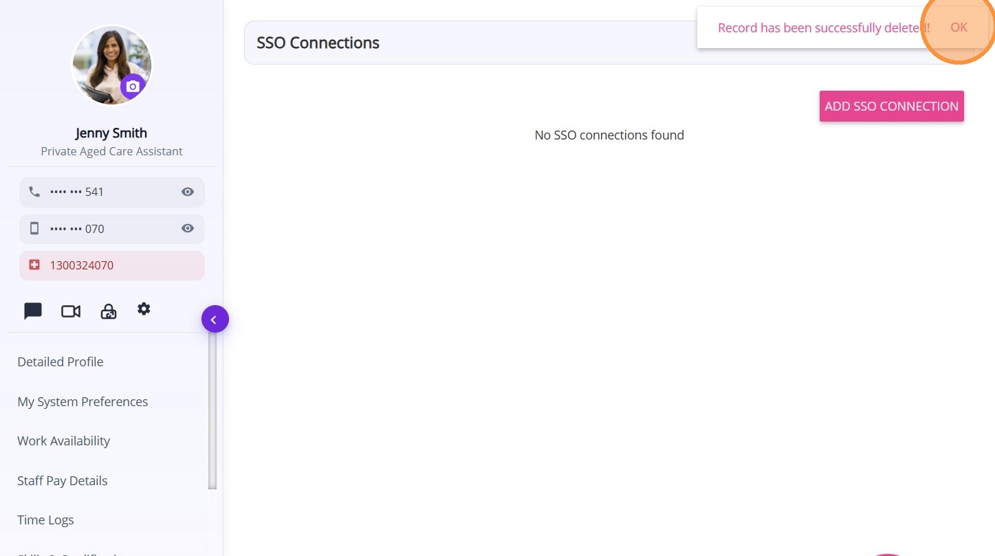Image resolution: width=995 pixels, height=556 pixels.
Task: Dismiss the notification by clicking OK
Action: [959, 27]
